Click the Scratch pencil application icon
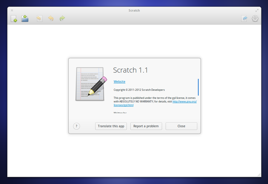The width and height of the screenshot is (268, 184). tap(90, 84)
